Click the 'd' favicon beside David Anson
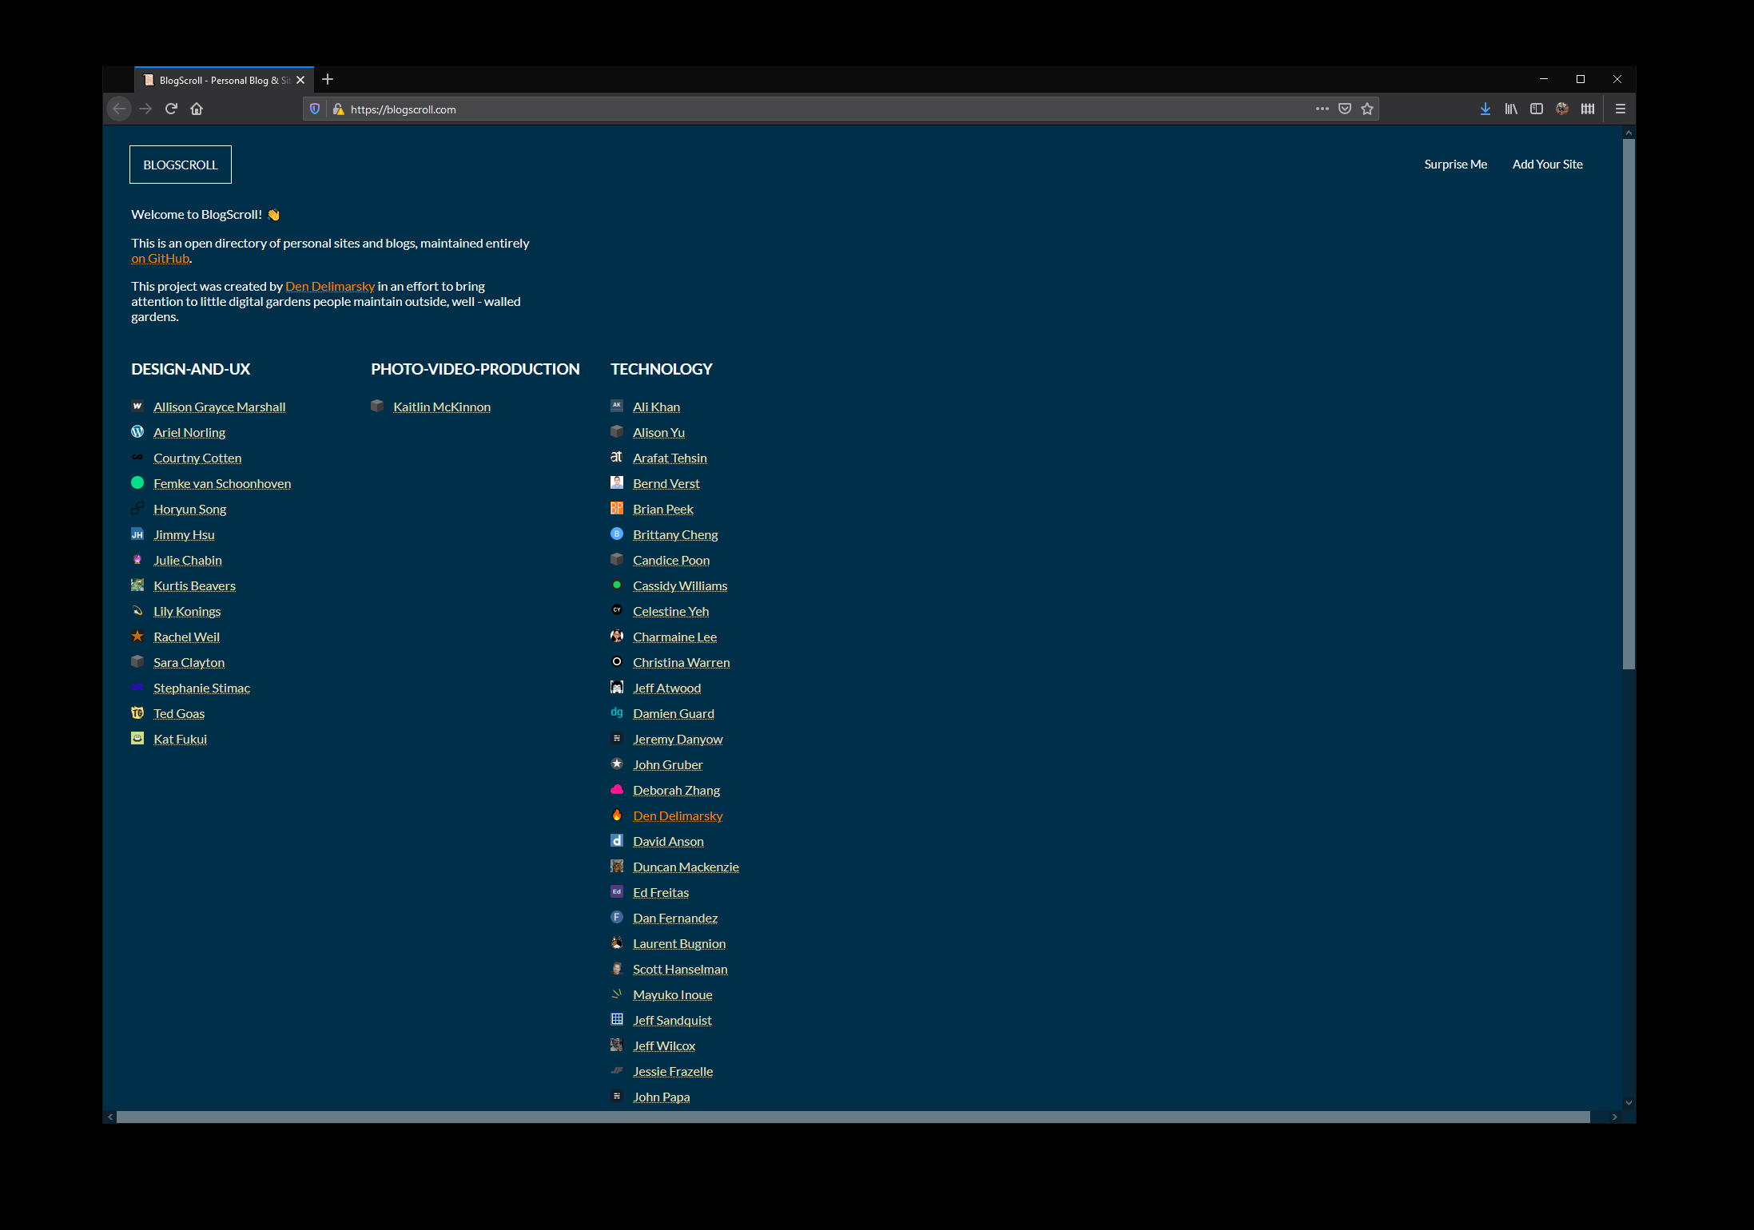This screenshot has height=1230, width=1754. pos(617,841)
